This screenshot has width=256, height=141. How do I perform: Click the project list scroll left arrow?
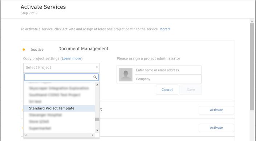pyautogui.click(x=26, y=135)
